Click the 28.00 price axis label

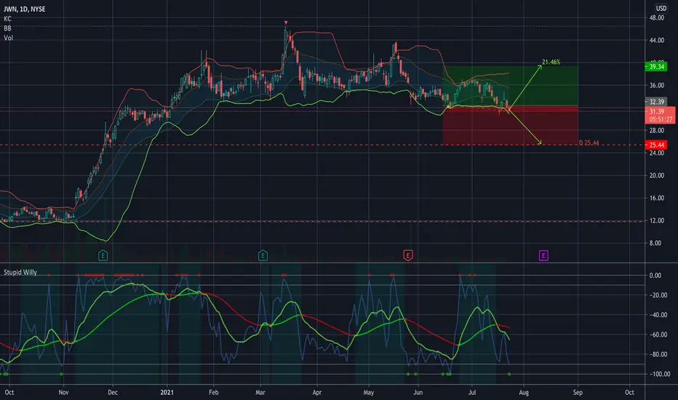click(656, 130)
